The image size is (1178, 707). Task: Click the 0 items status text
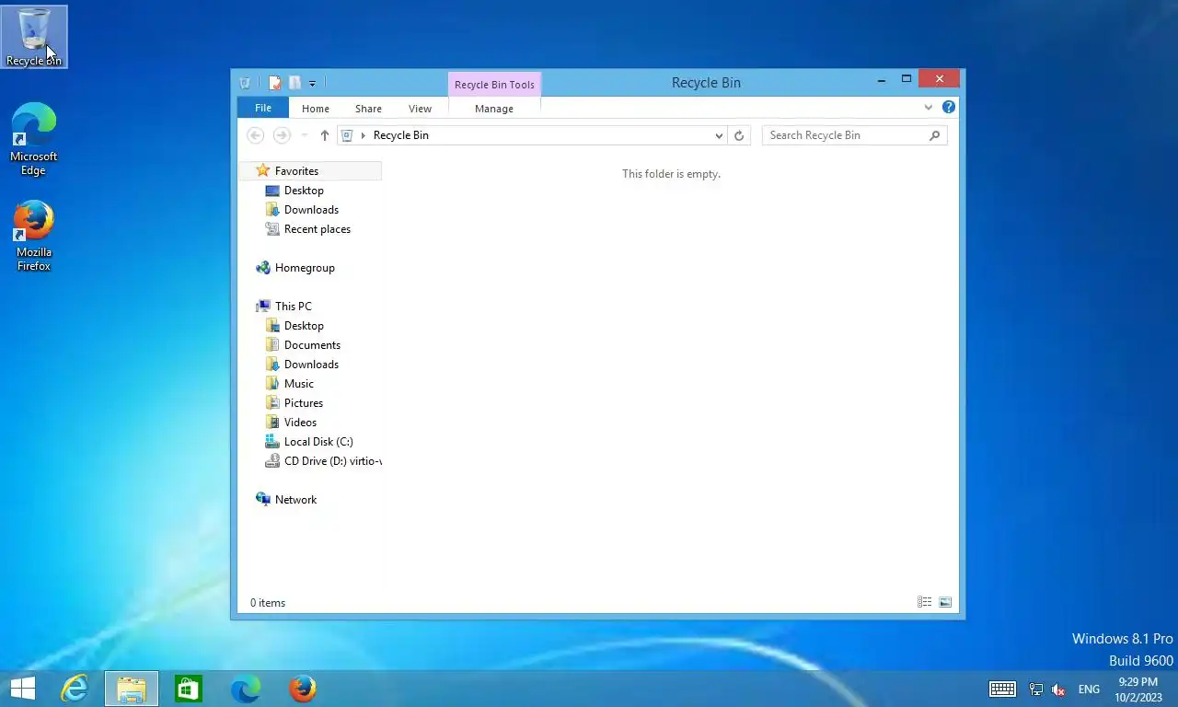(x=268, y=603)
